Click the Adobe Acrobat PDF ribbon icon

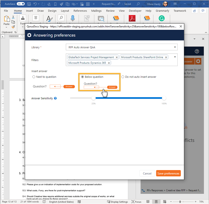132,18
